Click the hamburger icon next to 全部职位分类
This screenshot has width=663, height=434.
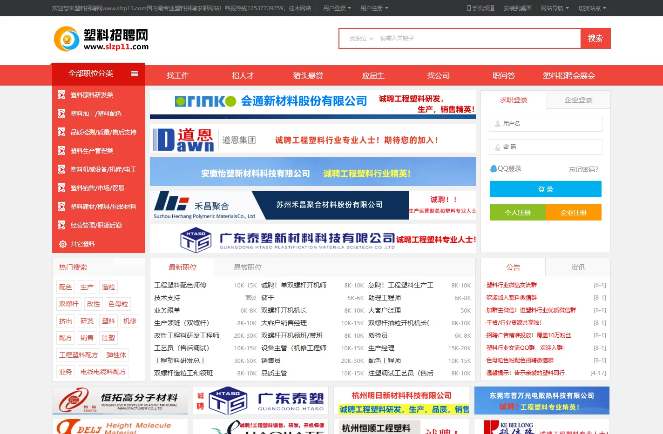click(135, 73)
